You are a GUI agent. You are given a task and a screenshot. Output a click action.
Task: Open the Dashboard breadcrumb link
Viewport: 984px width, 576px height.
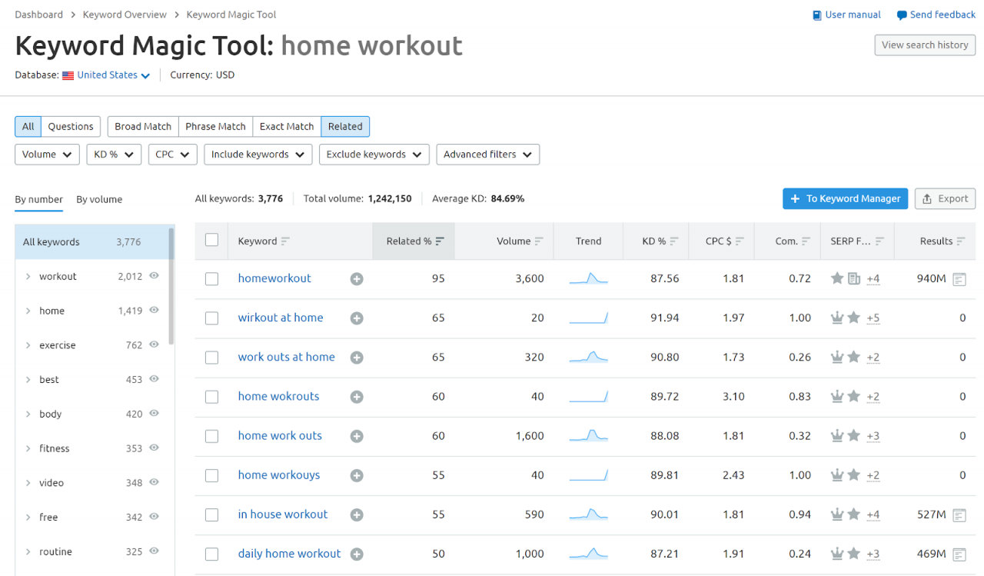coord(39,15)
